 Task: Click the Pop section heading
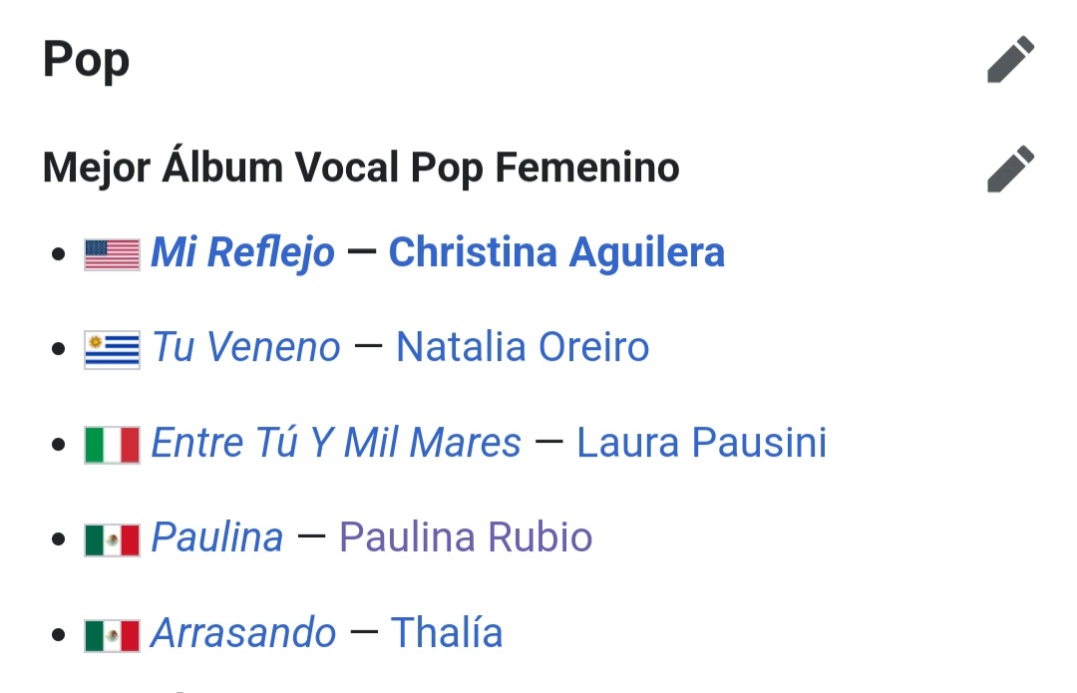coord(86,61)
